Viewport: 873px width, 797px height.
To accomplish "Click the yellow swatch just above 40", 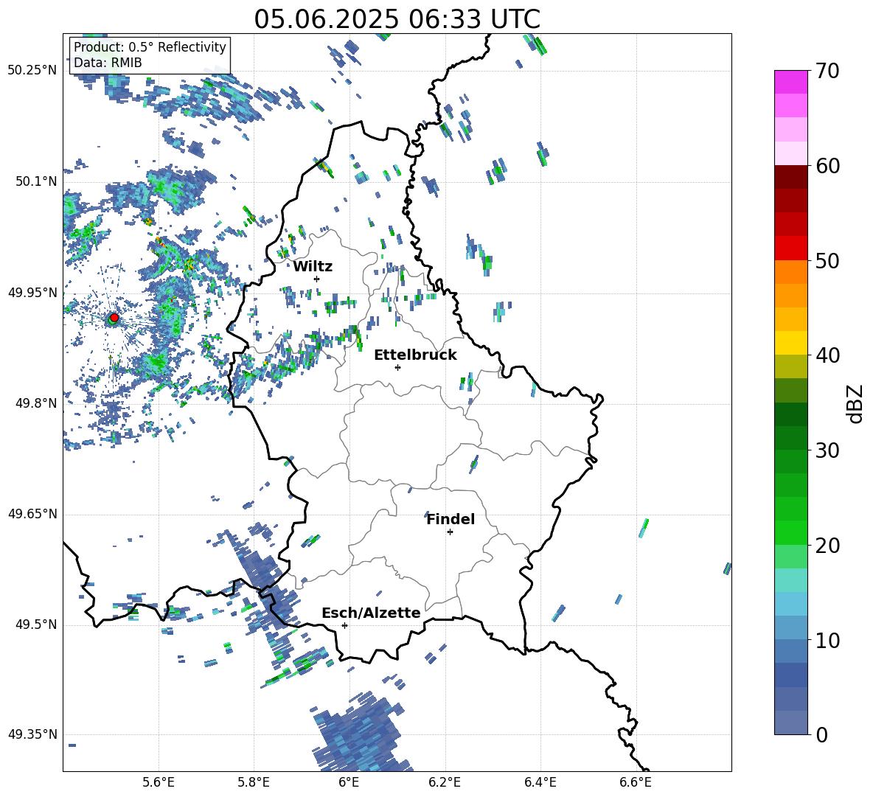I will point(790,343).
